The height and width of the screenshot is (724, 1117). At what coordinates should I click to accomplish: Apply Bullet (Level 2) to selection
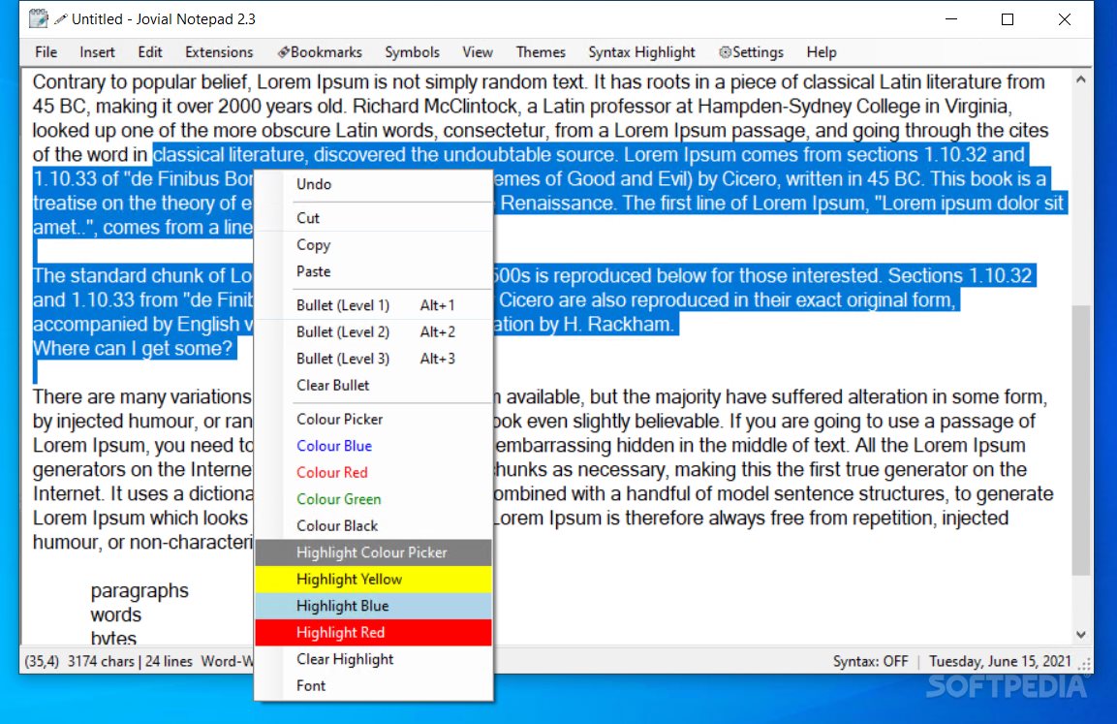(x=373, y=332)
